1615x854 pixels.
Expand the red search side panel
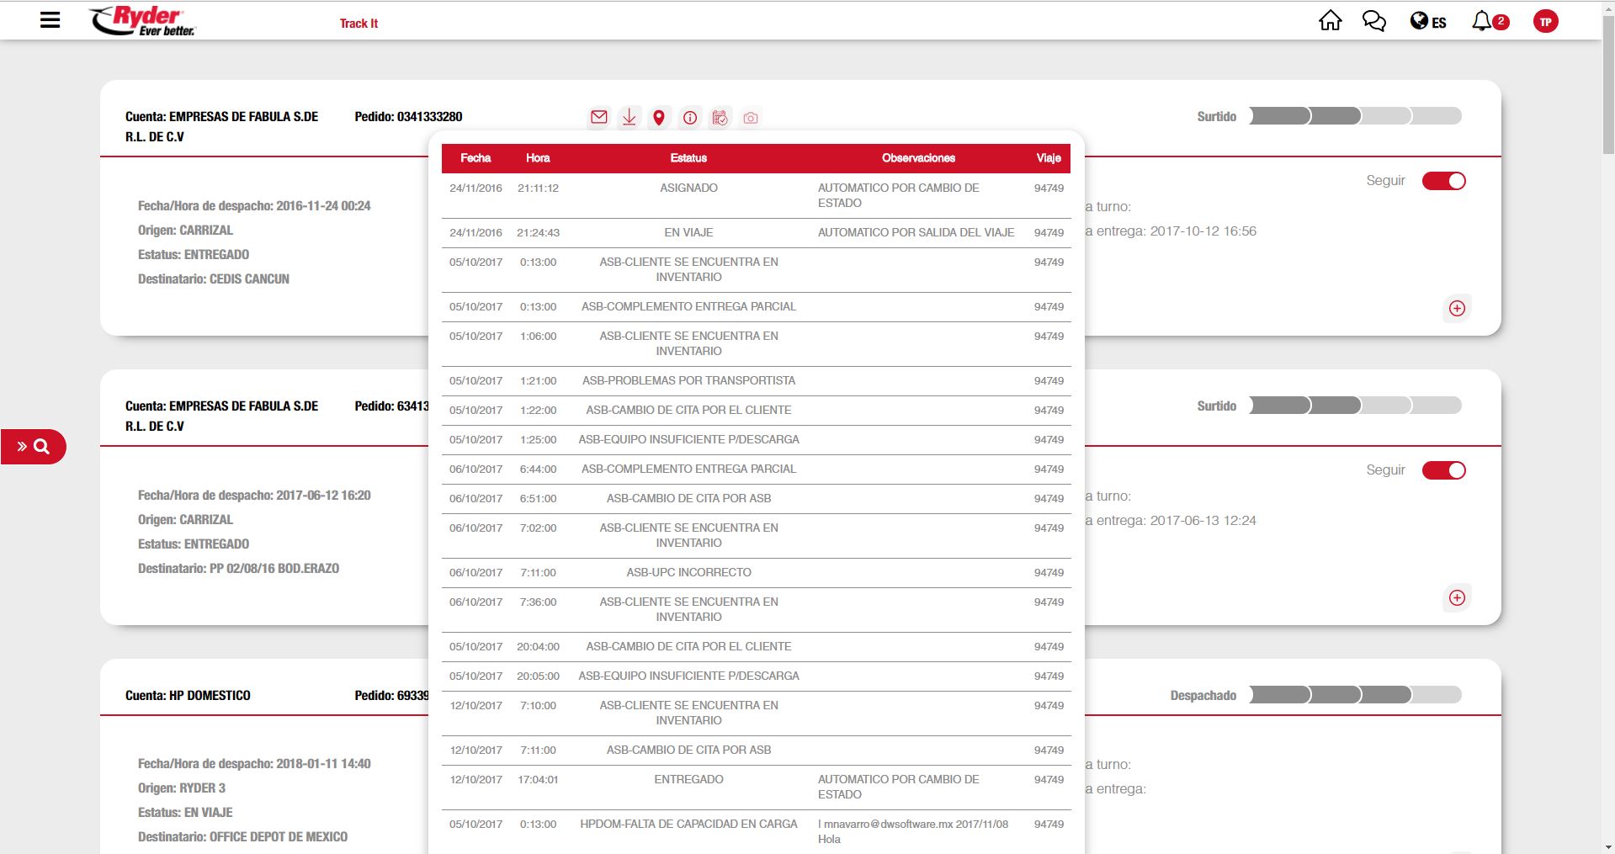point(34,447)
